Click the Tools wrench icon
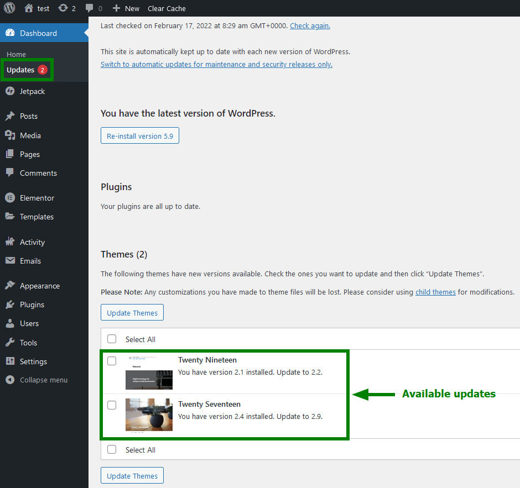 pos(11,342)
